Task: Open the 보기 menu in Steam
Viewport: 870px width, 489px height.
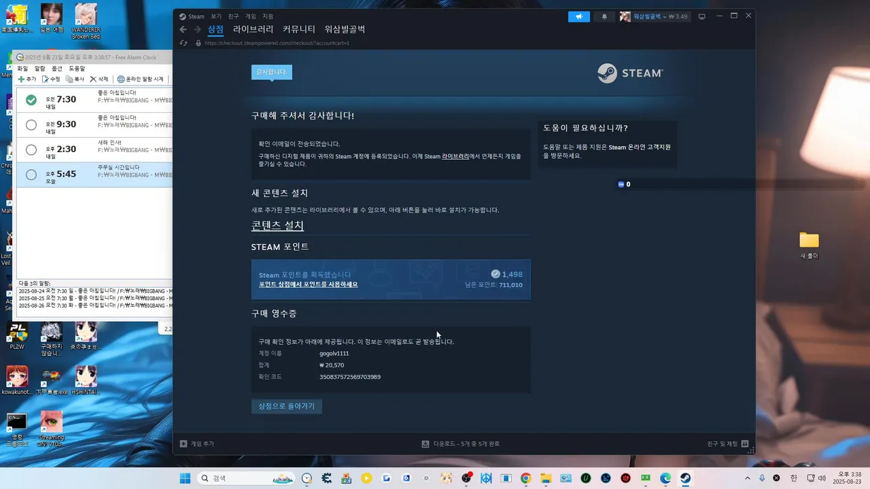Action: [216, 16]
